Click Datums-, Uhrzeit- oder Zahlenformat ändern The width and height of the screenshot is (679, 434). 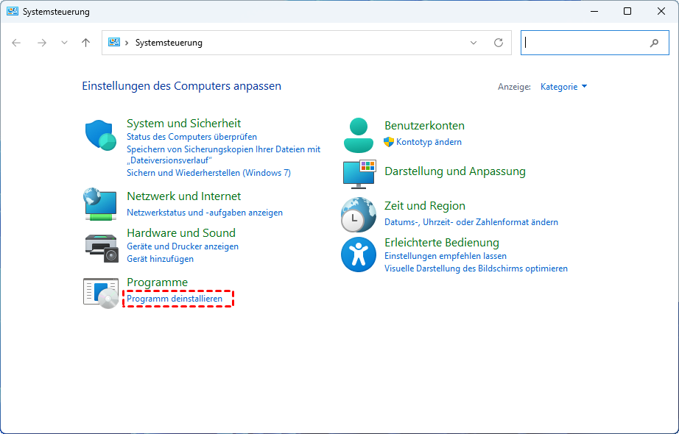click(471, 222)
